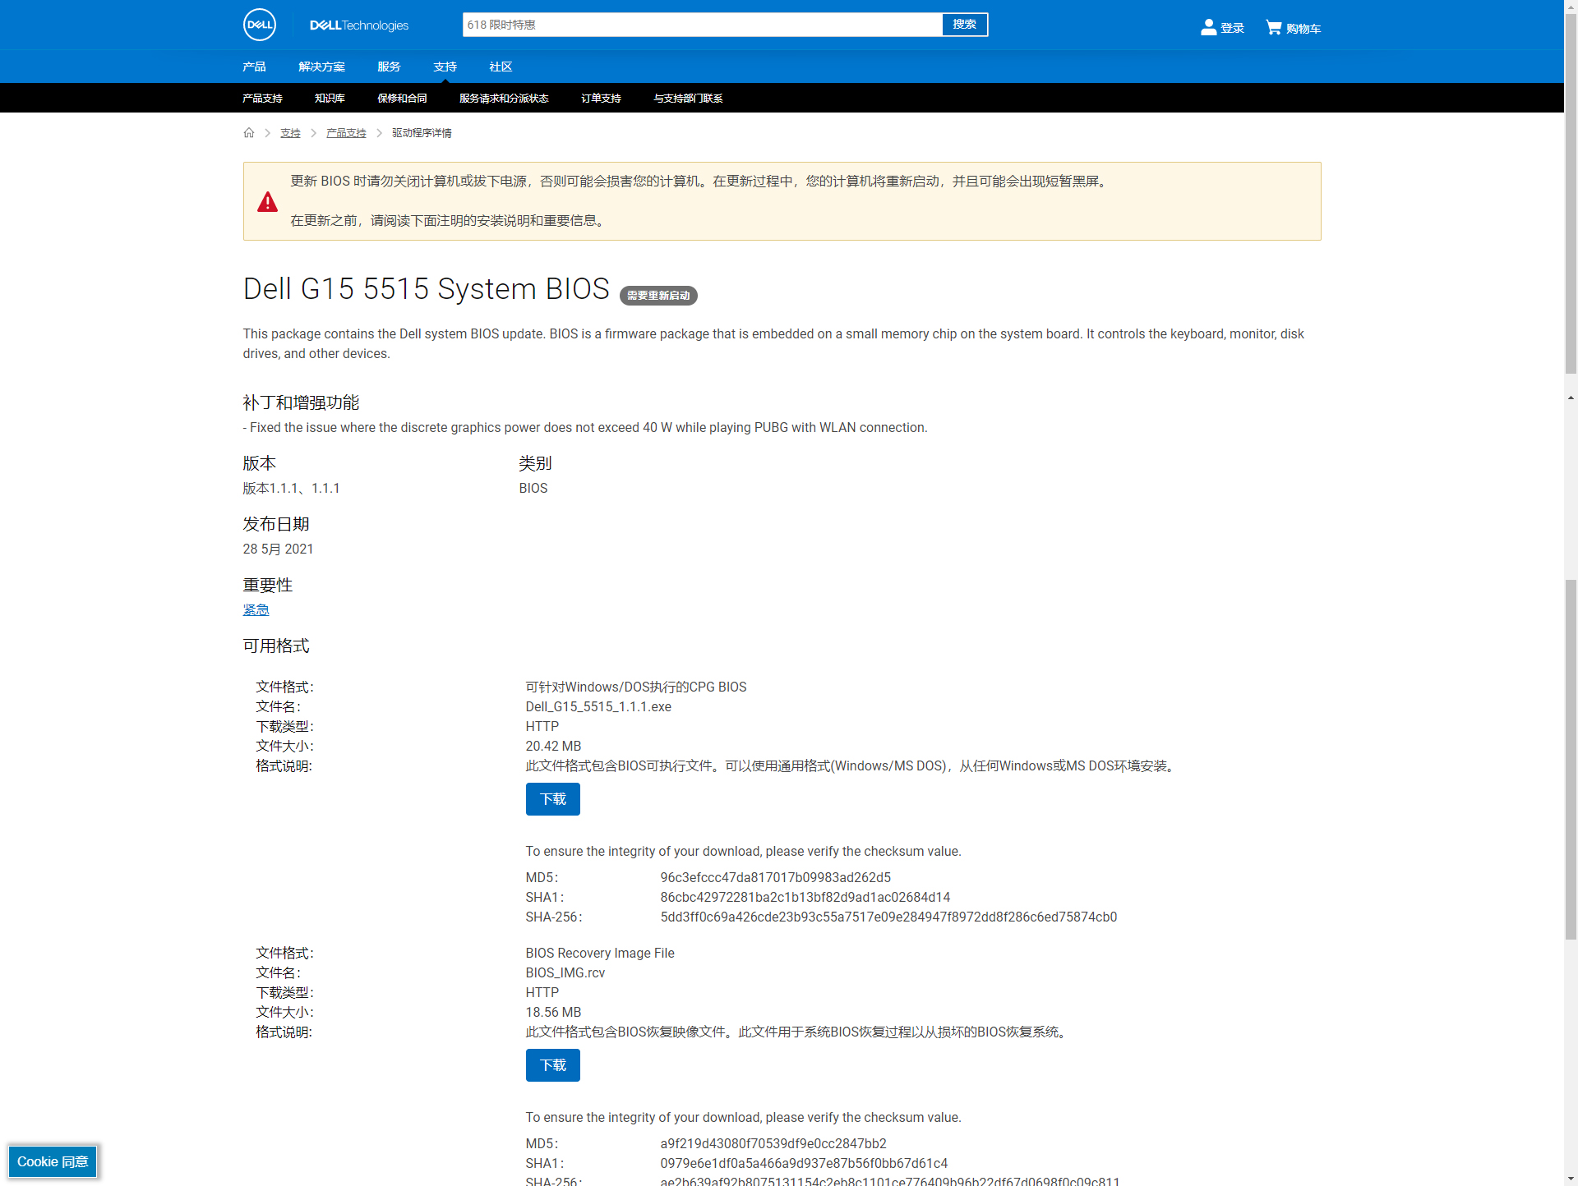Click the 搜索 search button
The width and height of the screenshot is (1578, 1186).
(x=964, y=25)
